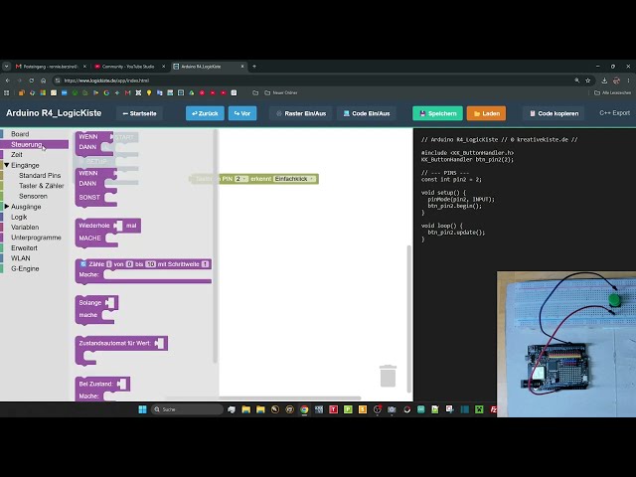Click the orange S app in taskbar

coord(363,409)
